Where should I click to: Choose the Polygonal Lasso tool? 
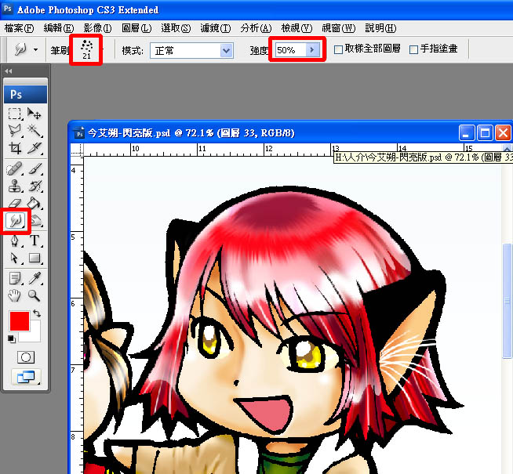point(15,131)
